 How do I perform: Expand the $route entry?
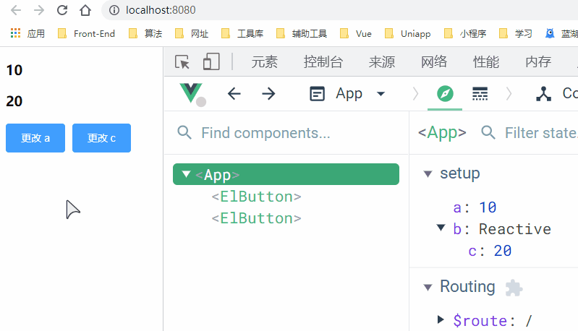click(441, 319)
